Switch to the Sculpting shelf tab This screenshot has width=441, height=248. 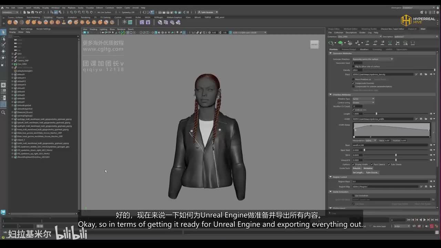48,17
